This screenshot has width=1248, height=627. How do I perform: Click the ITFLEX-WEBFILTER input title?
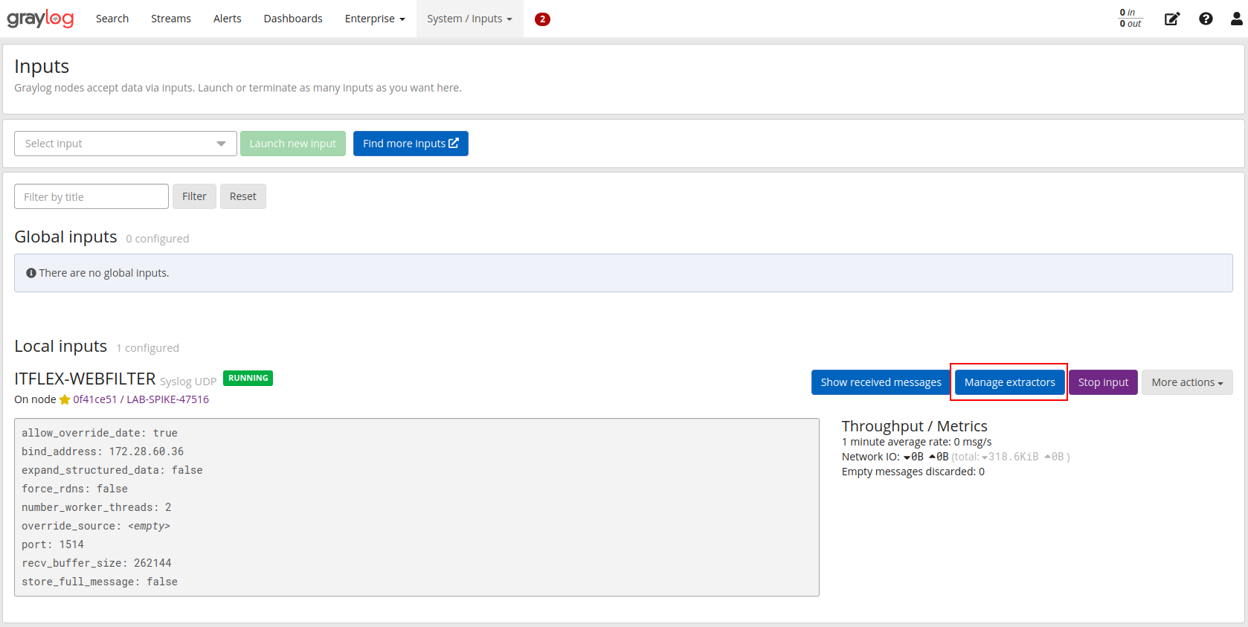[x=85, y=379]
